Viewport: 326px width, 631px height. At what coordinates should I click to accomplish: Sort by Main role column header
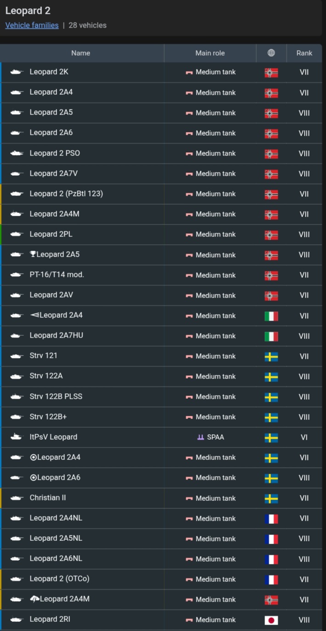click(210, 53)
